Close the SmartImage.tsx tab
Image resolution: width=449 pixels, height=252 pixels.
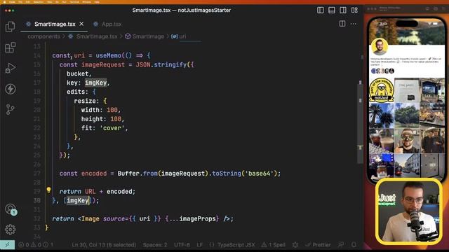(x=81, y=24)
